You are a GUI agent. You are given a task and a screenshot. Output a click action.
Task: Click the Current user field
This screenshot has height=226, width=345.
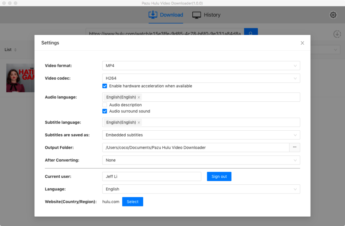[x=152, y=176]
